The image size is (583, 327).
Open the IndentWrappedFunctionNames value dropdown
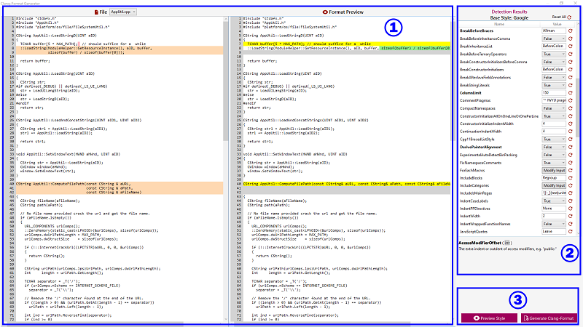pos(554,224)
